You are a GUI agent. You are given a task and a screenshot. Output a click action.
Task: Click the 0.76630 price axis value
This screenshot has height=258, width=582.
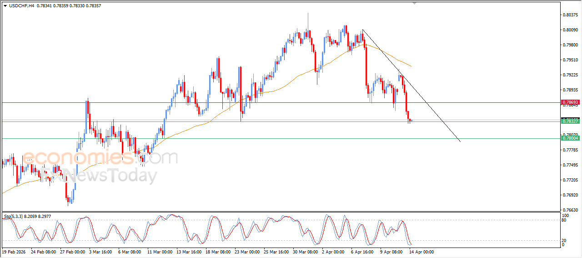(x=571, y=210)
